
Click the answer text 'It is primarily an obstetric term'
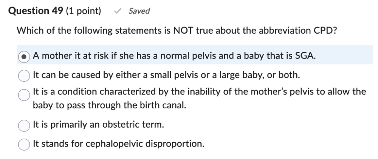click(x=98, y=124)
